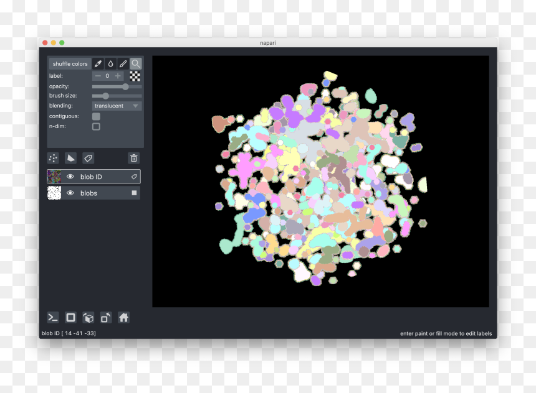
Task: Add a new shapes layer
Action: pyautogui.click(x=70, y=158)
